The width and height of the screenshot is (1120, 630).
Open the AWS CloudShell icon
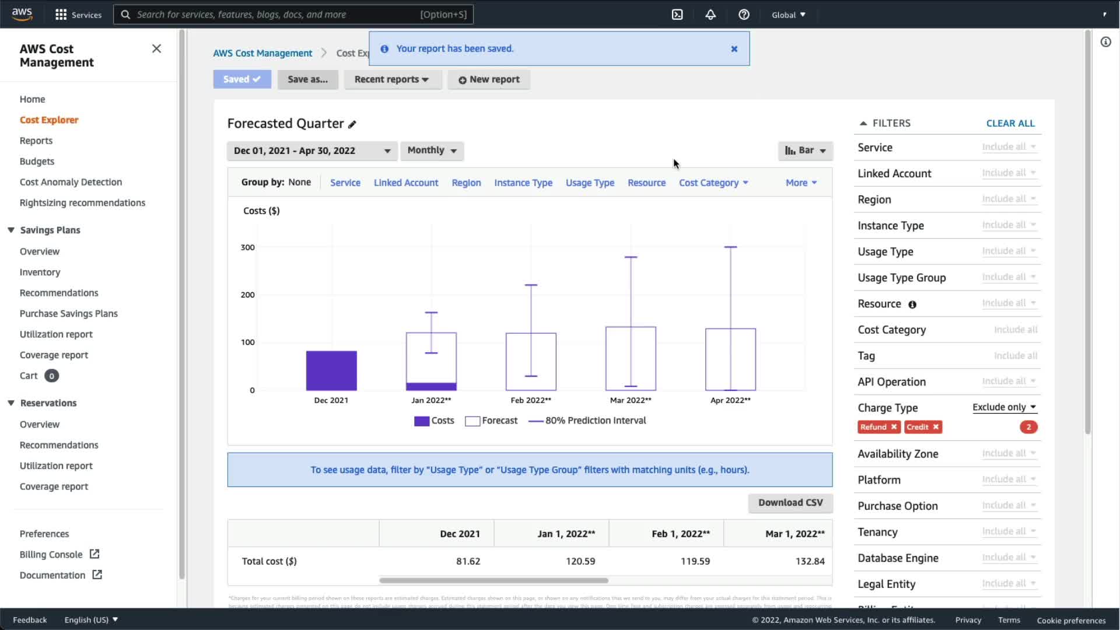click(677, 15)
